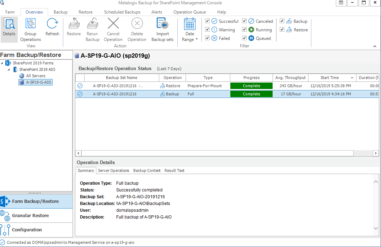Open Import Backup sets
The height and width of the screenshot is (247, 381).
[x=162, y=23]
